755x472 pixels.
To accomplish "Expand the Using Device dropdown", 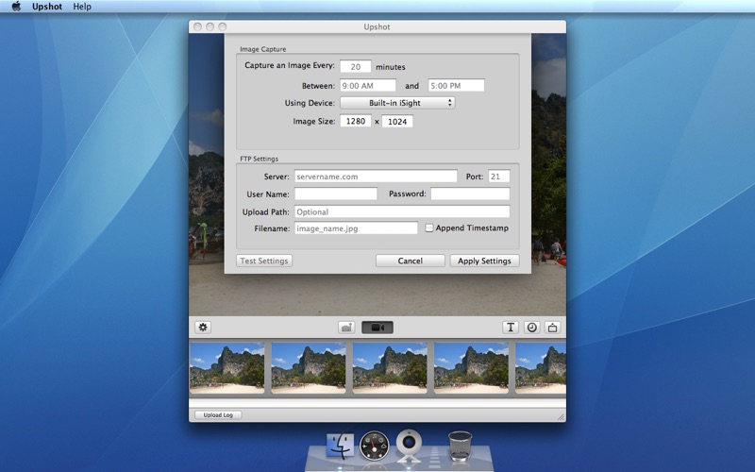I will 397,103.
